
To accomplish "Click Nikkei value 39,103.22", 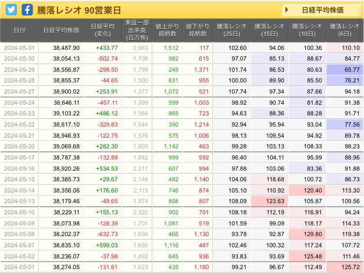I will (x=66, y=113).
